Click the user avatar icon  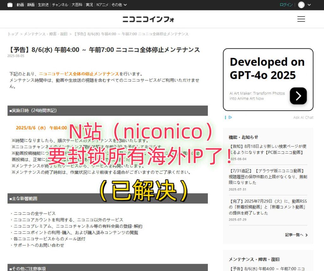point(301,5)
